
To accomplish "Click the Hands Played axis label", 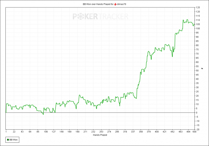I will (100, 135).
